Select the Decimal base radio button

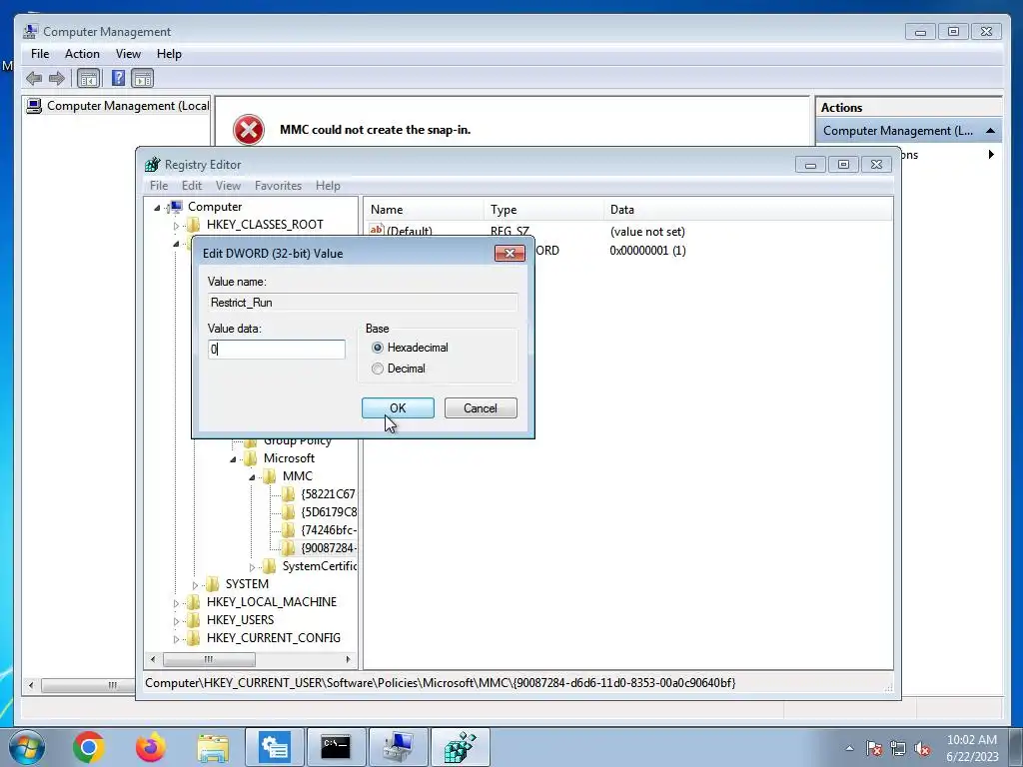point(377,369)
